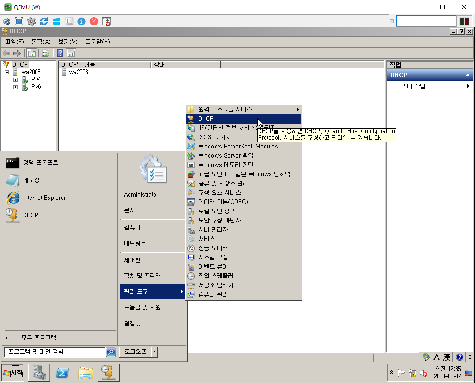475x383 pixels.
Task: Open 이벤트 뷰어 from submenu
Action: click(244, 266)
